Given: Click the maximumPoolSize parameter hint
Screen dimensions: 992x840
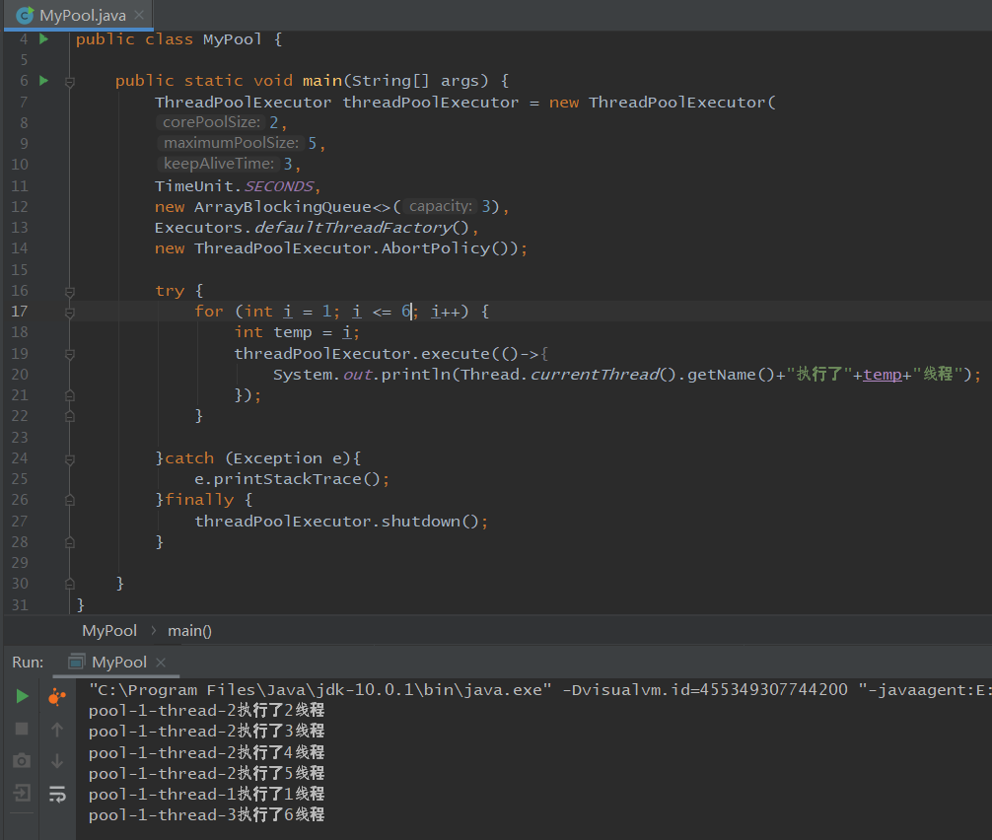Looking at the screenshot, I should coord(231,143).
